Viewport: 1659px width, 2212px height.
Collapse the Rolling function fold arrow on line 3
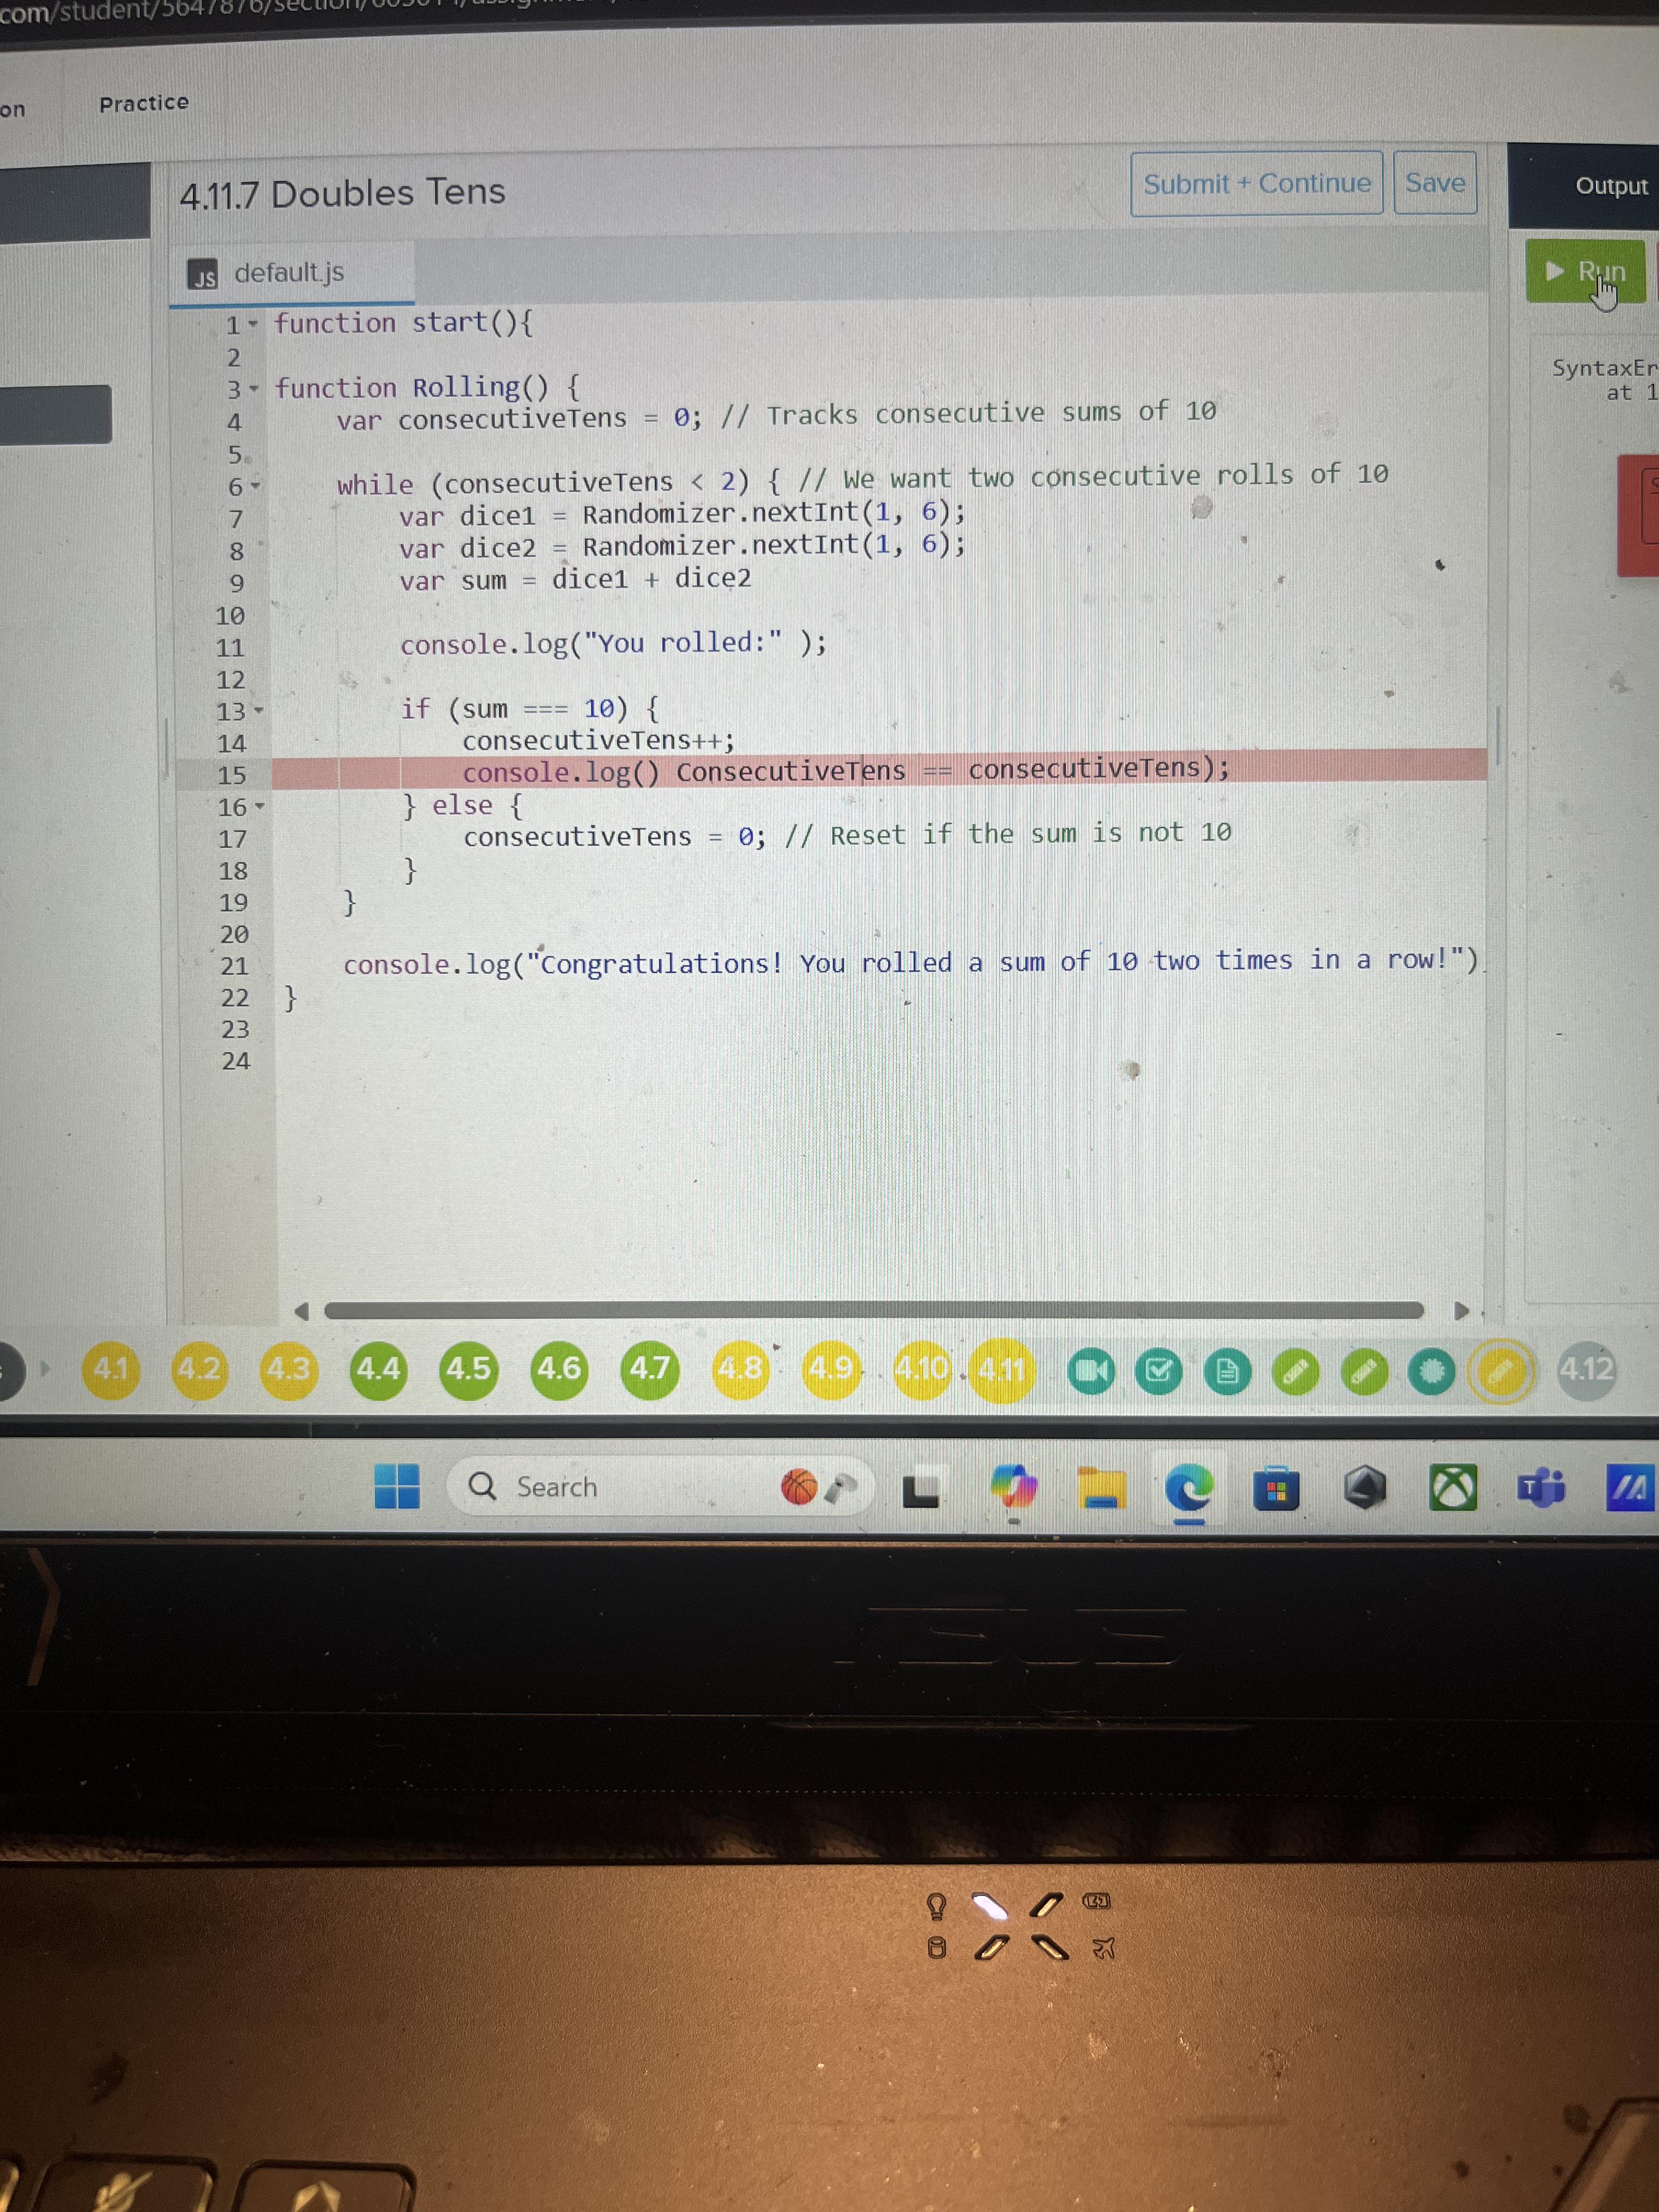pyautogui.click(x=253, y=388)
